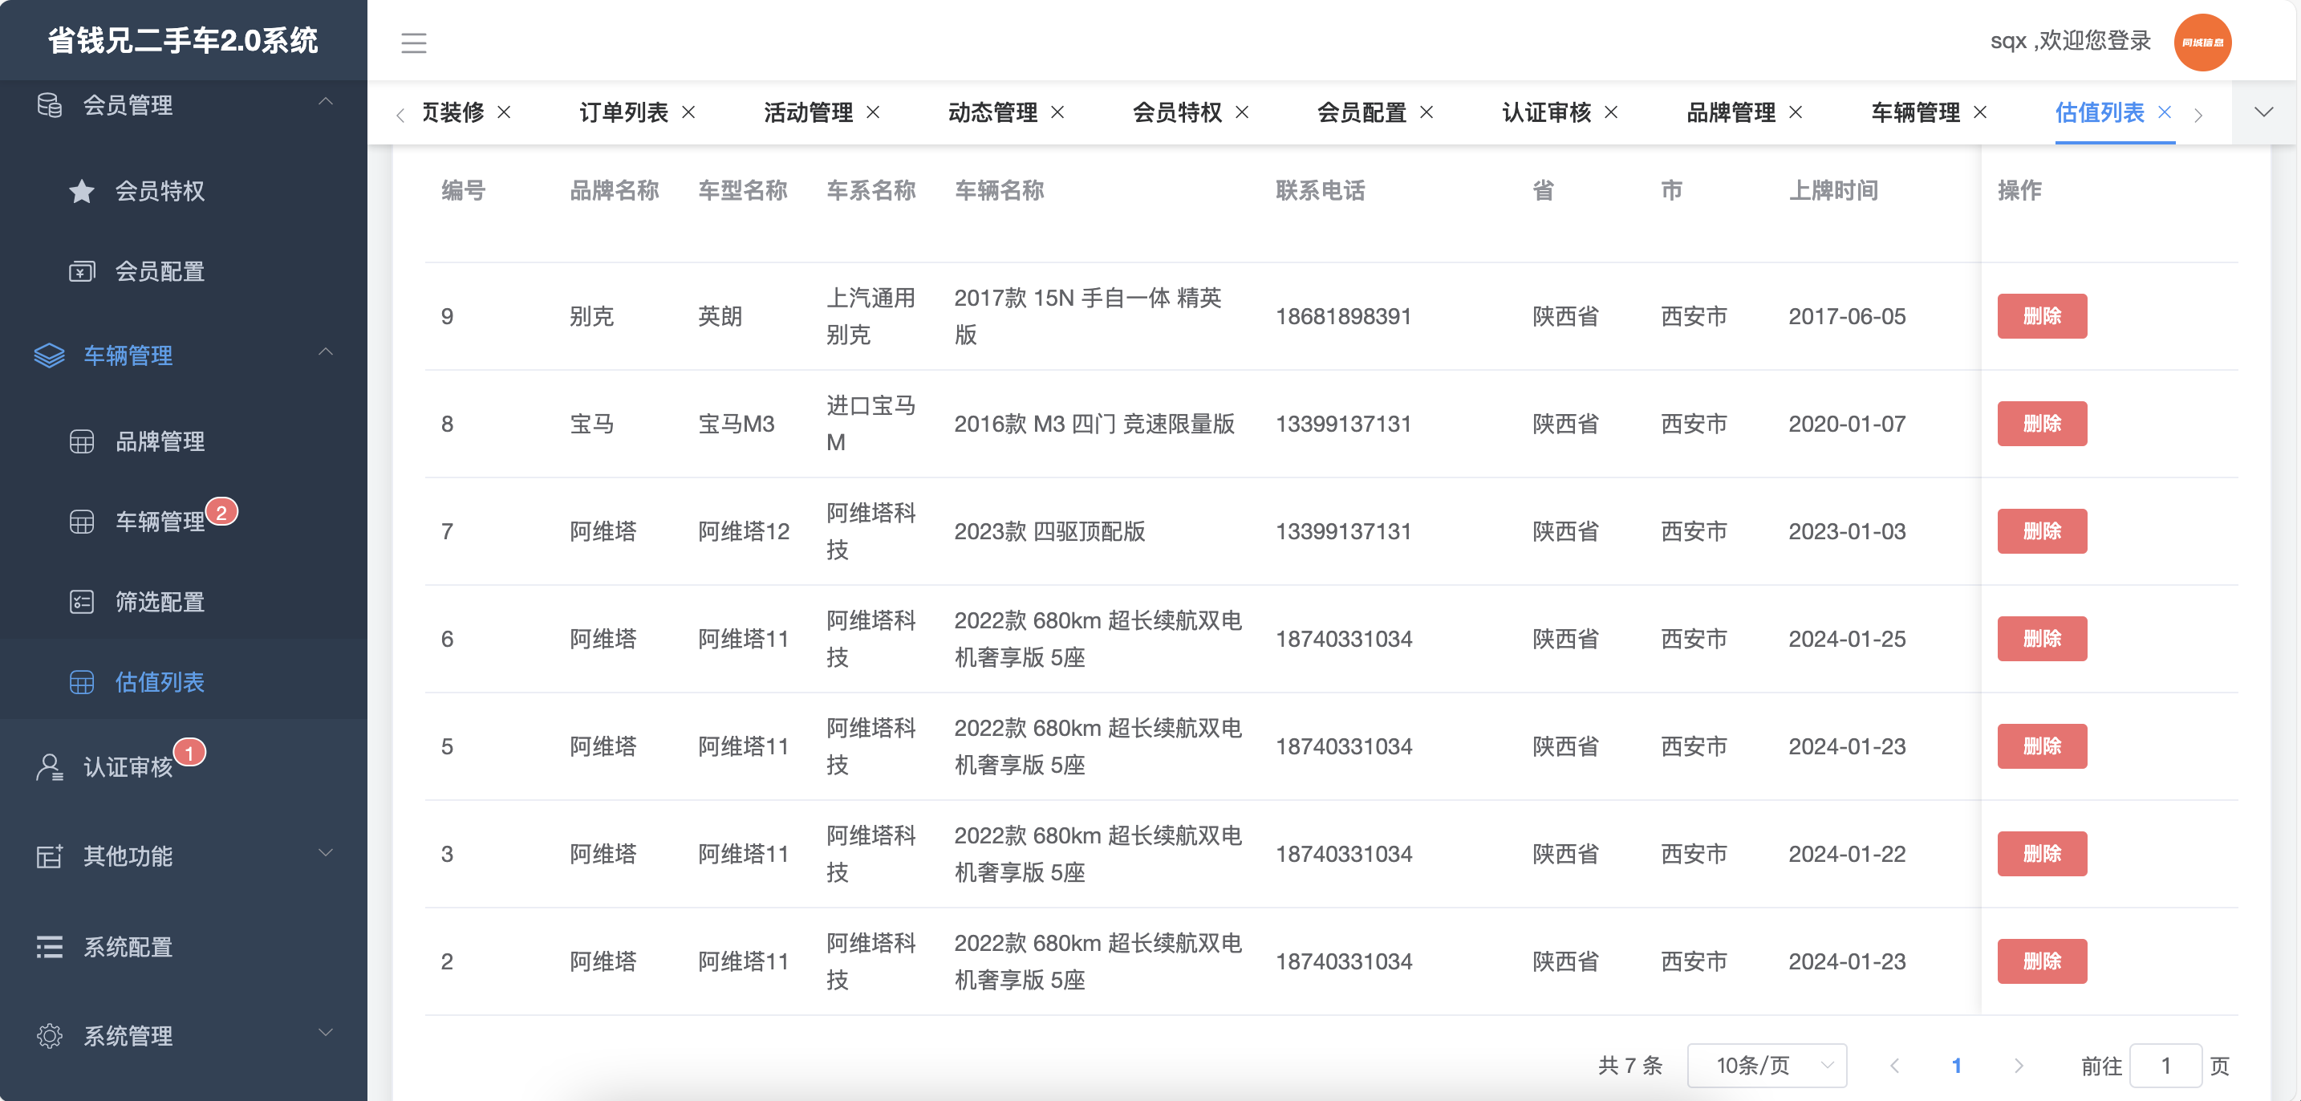Switch to the 会员特权 tab

[x=1177, y=112]
